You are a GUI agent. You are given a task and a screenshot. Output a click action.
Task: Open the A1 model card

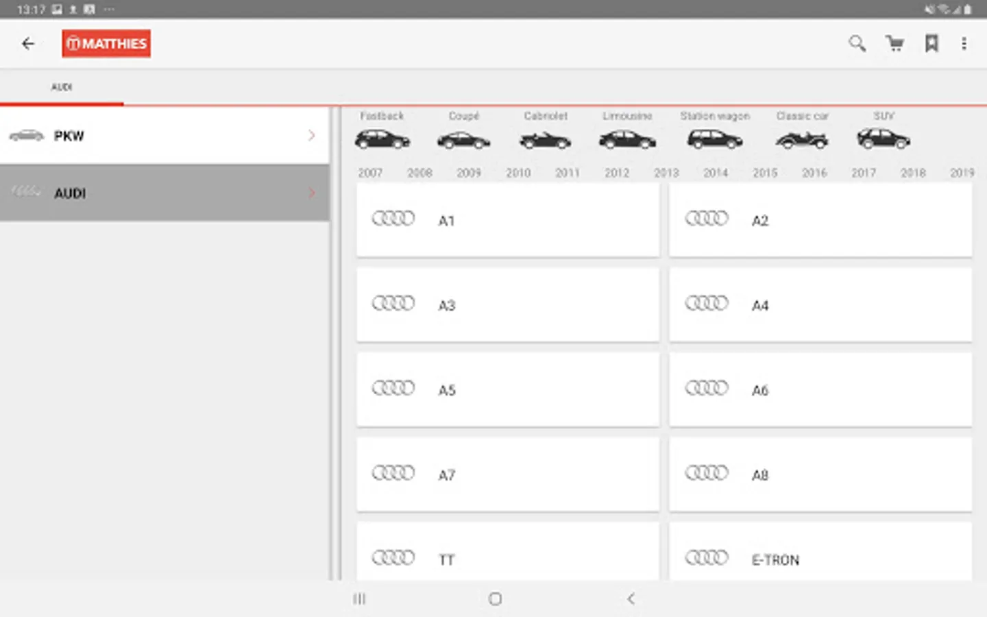[x=508, y=220]
